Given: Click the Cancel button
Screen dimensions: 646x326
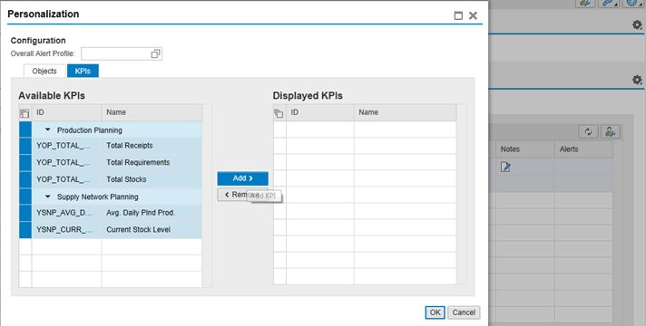Looking at the screenshot, I should point(464,312).
